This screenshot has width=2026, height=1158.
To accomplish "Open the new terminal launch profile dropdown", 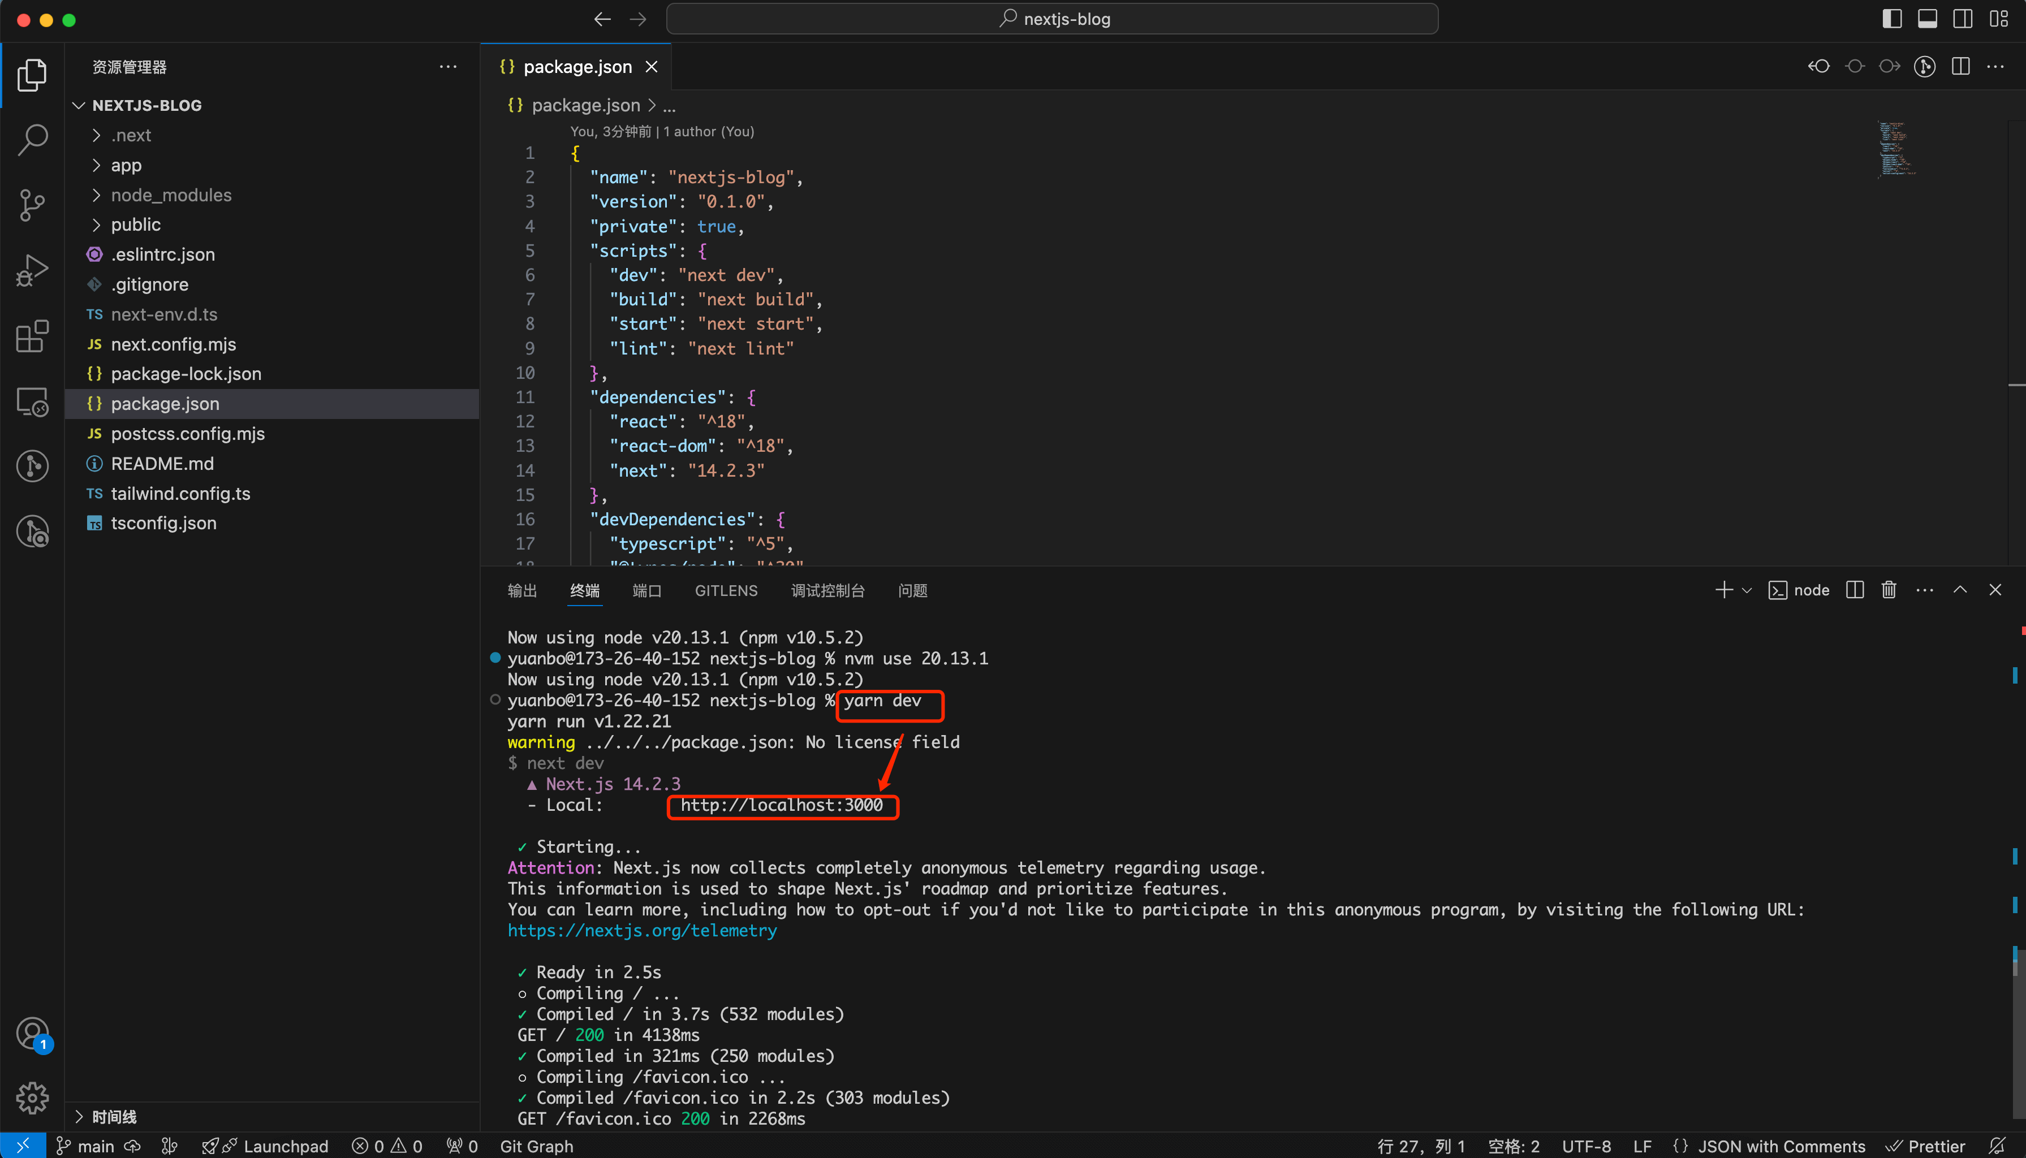I will [x=1747, y=590].
